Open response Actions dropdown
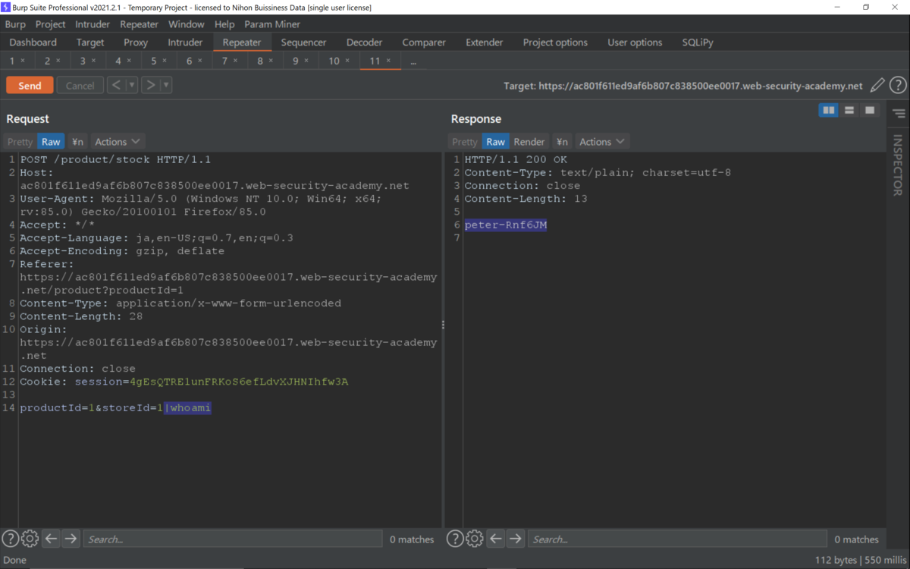The image size is (910, 569). coord(602,141)
